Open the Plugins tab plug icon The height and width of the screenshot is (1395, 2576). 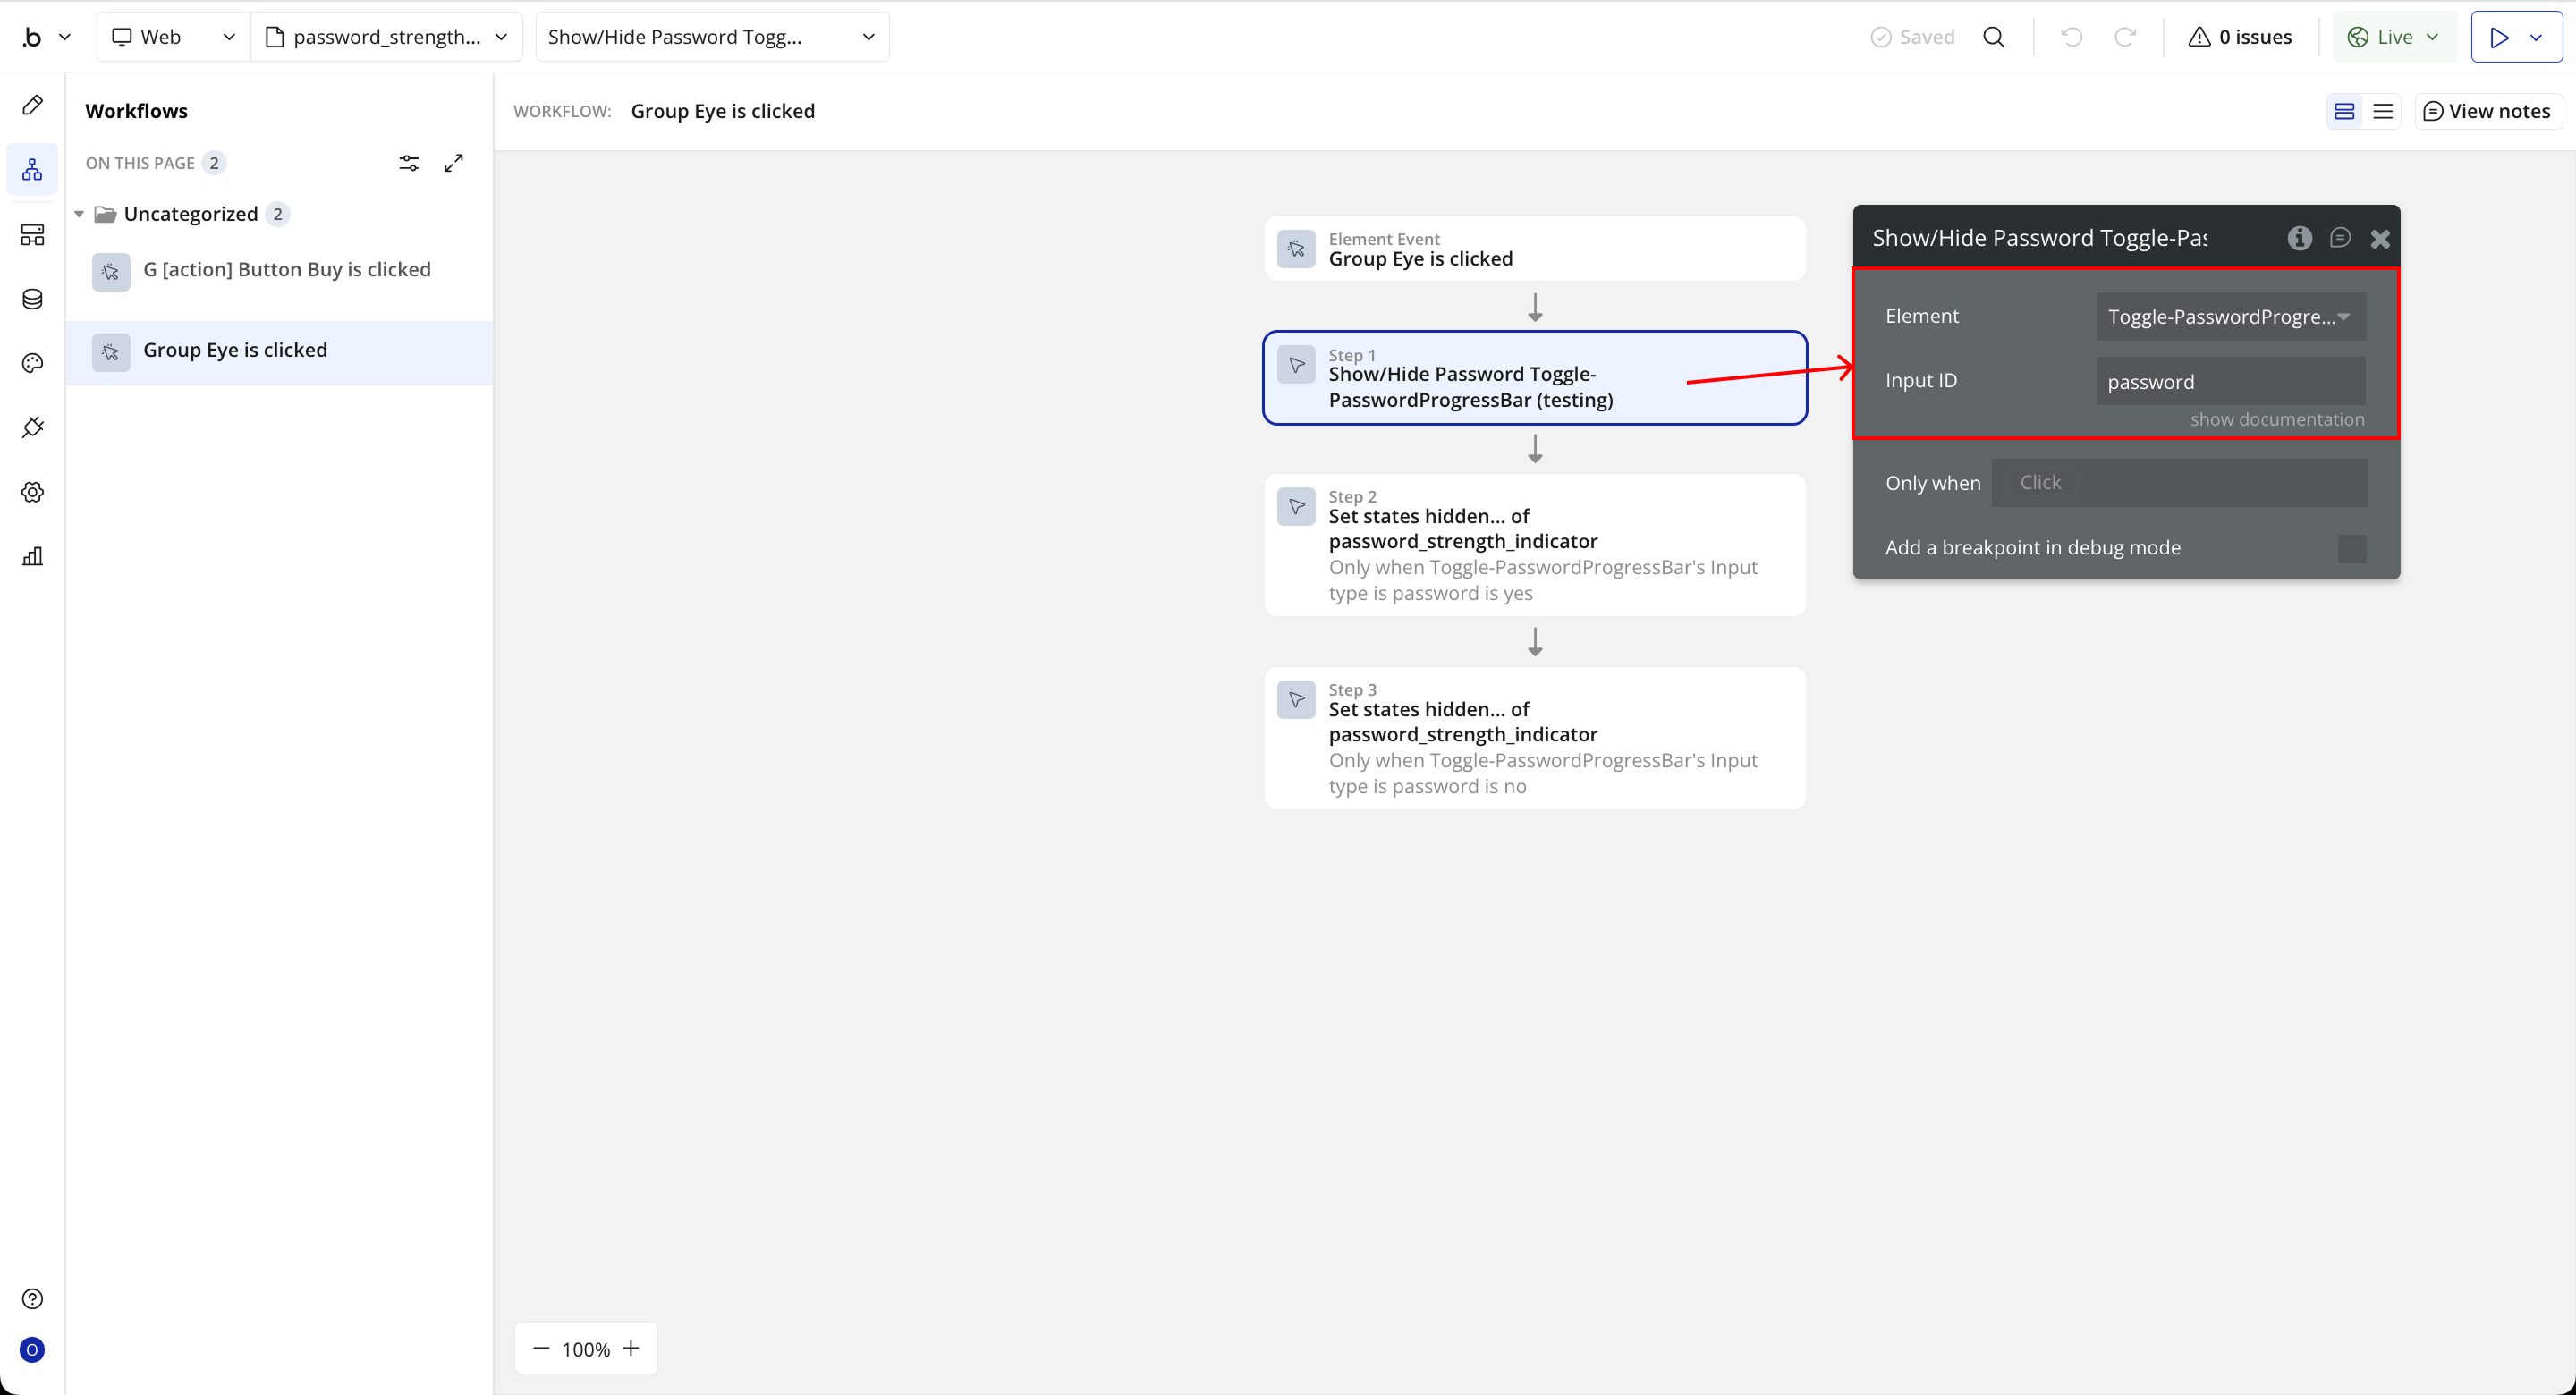pyautogui.click(x=32, y=428)
